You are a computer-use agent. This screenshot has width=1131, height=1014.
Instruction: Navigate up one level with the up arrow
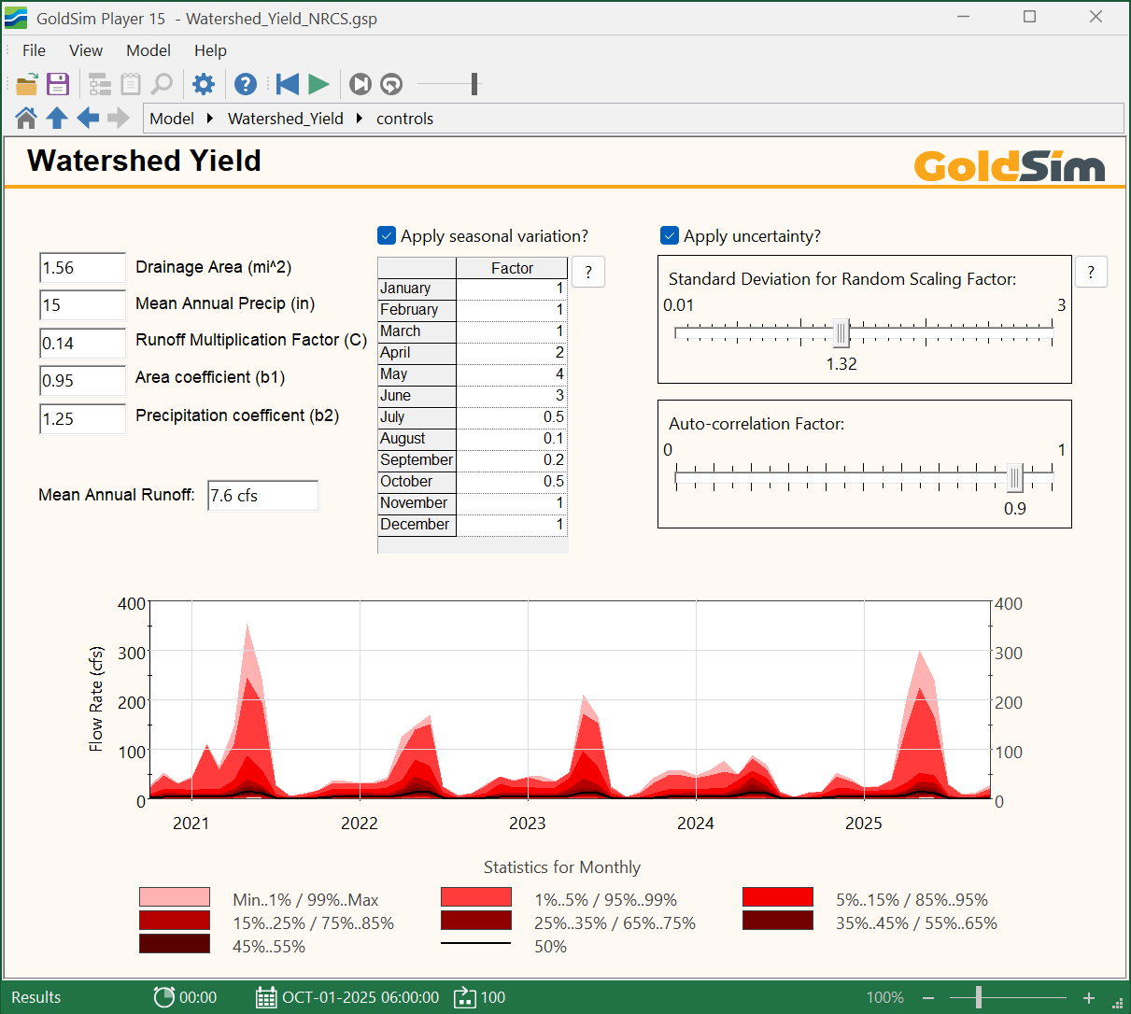click(57, 118)
